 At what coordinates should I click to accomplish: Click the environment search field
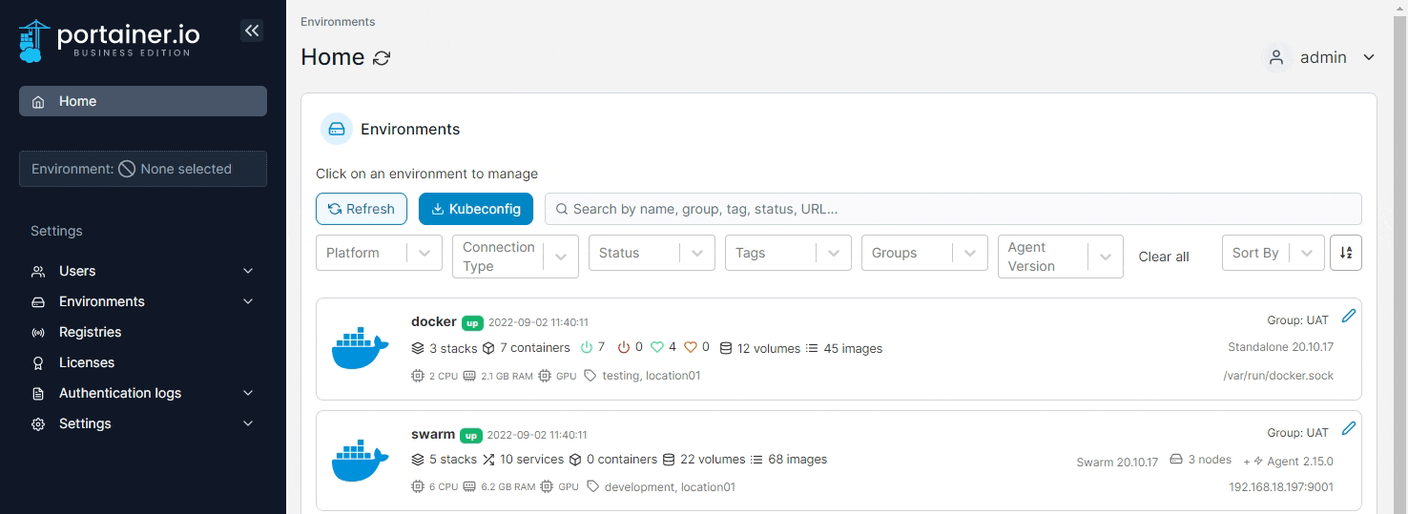953,209
